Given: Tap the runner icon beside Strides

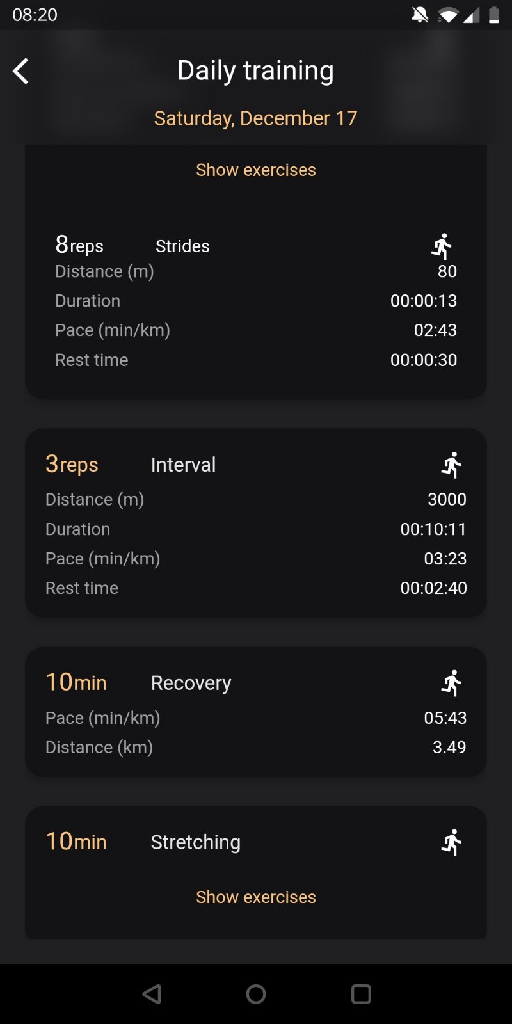Looking at the screenshot, I should 442,246.
